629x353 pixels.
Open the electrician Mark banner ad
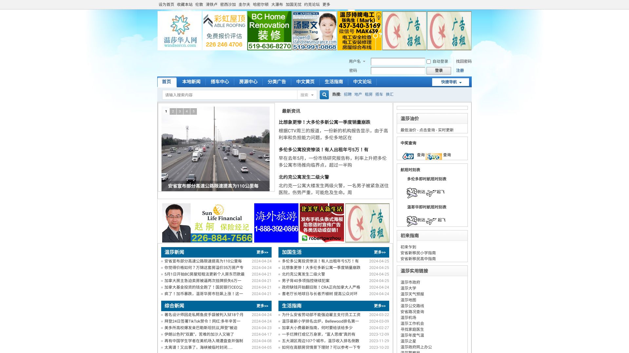click(x=359, y=31)
